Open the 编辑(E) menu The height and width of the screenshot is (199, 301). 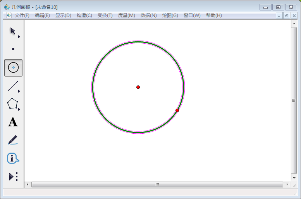point(42,15)
